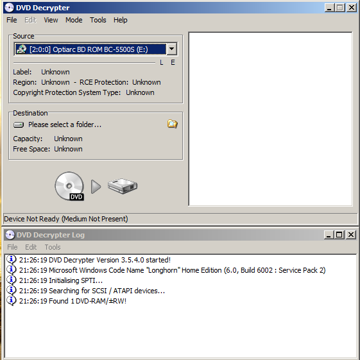Screen dimensions: 360x360
Task: Click the E eject indicator under Source
Action: click(173, 62)
